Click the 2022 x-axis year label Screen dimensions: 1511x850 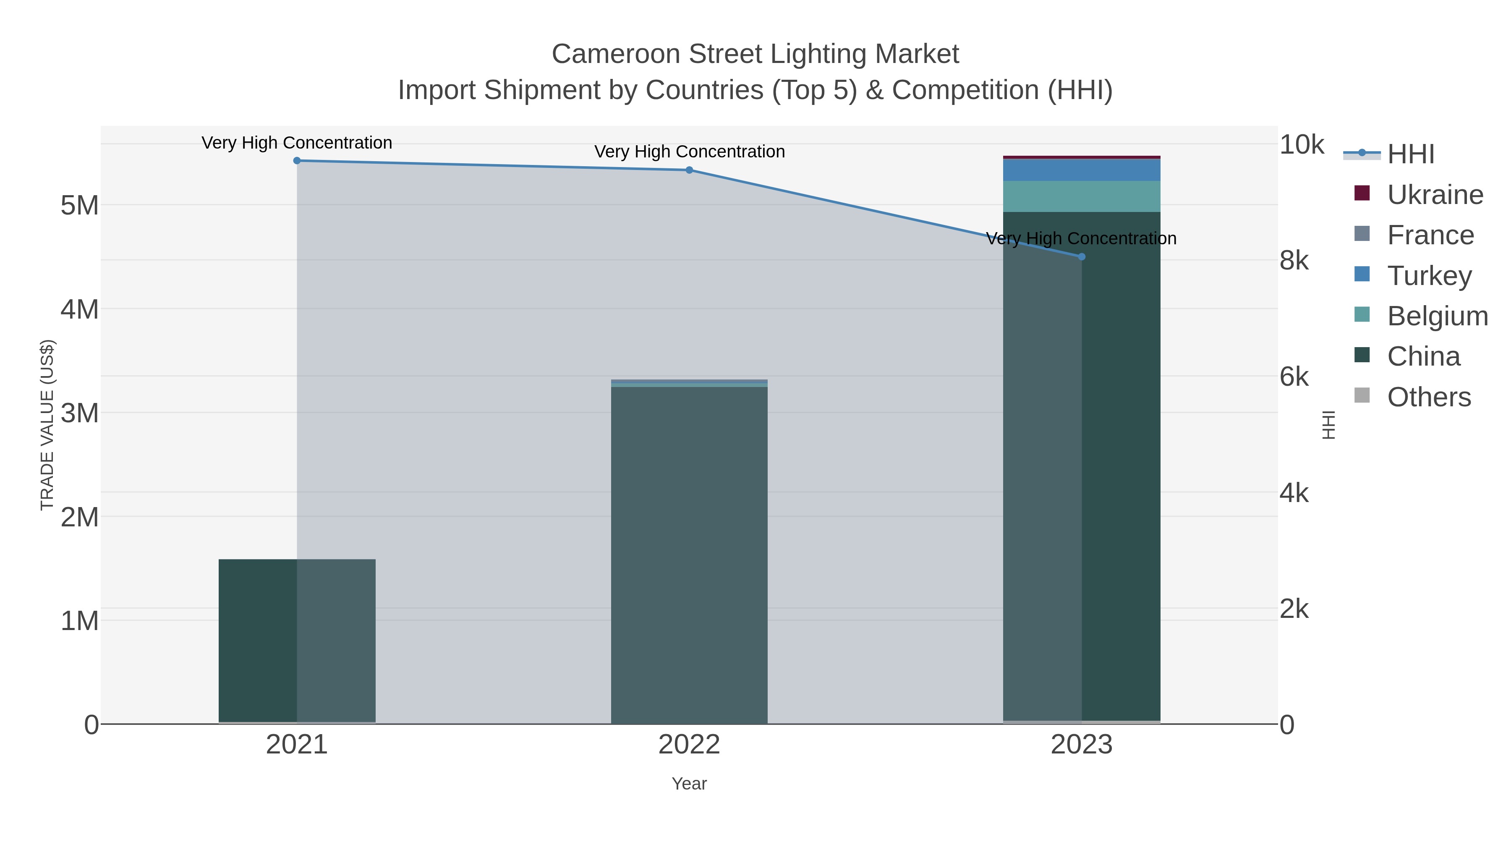[689, 744]
